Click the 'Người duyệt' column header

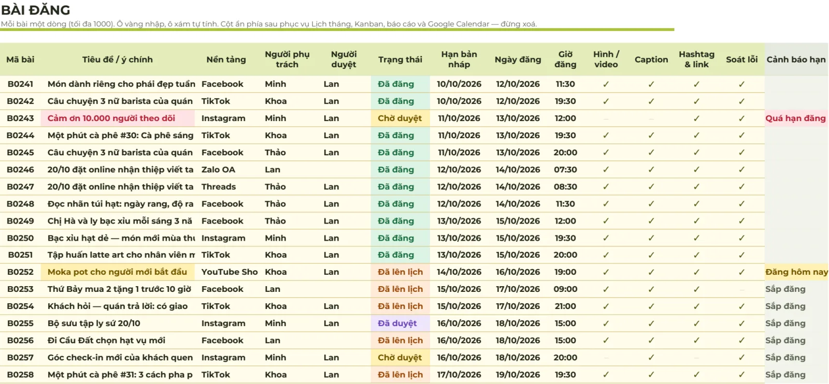point(344,60)
